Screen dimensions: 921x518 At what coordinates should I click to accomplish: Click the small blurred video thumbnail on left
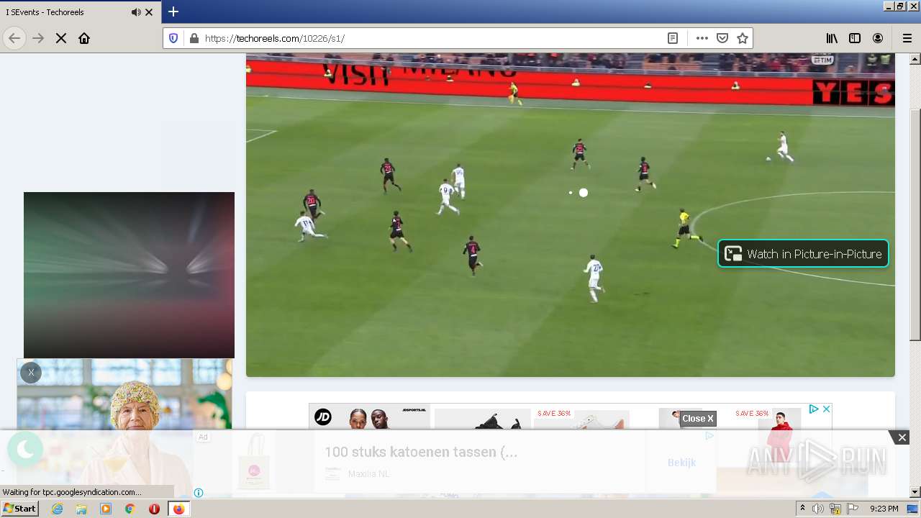click(129, 275)
